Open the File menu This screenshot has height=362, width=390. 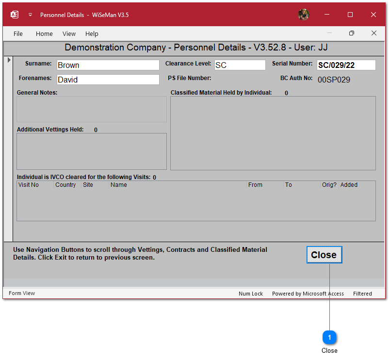pos(18,34)
